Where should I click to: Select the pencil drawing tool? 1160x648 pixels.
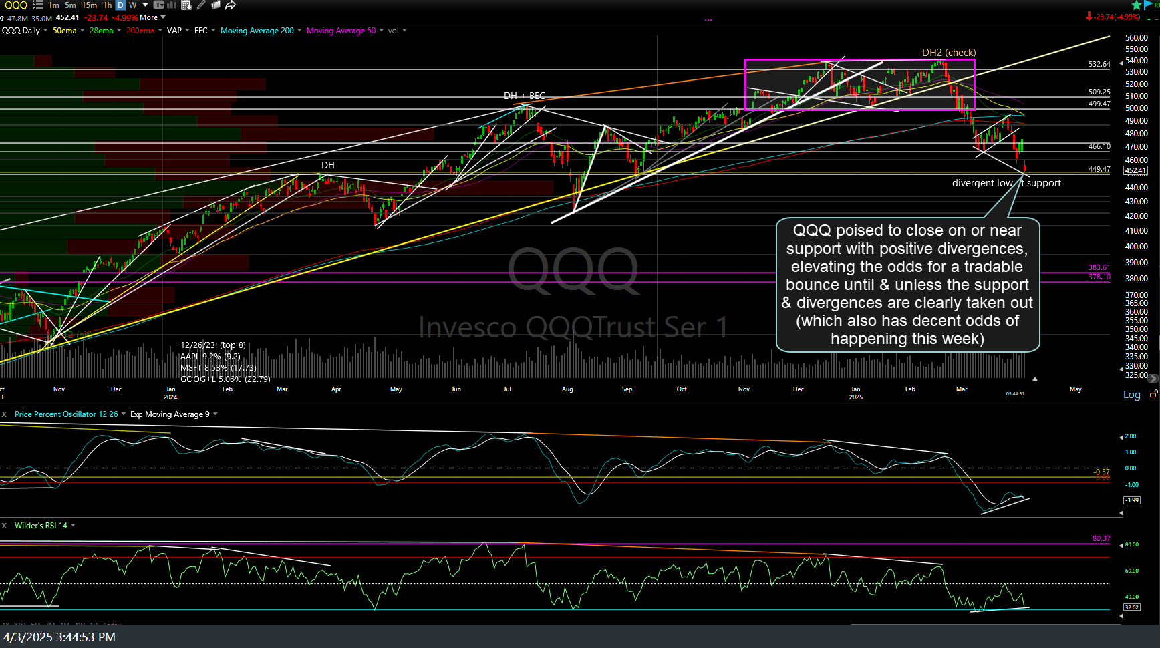(201, 5)
